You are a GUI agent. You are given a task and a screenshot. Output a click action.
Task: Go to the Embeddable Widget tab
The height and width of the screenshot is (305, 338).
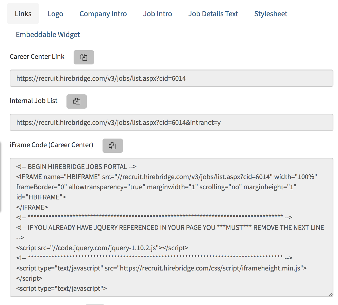48,34
